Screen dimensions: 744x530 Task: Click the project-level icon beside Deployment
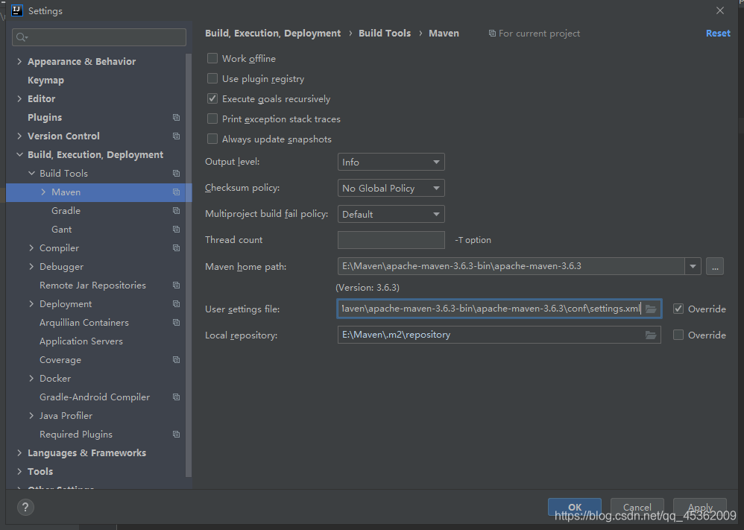pyautogui.click(x=176, y=303)
